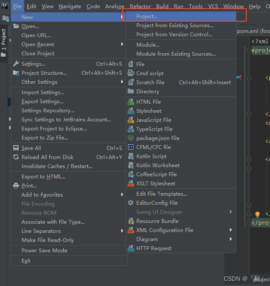Click the XSLT Stylesheet icon
Screen dimensions: 270x286
[131, 184]
